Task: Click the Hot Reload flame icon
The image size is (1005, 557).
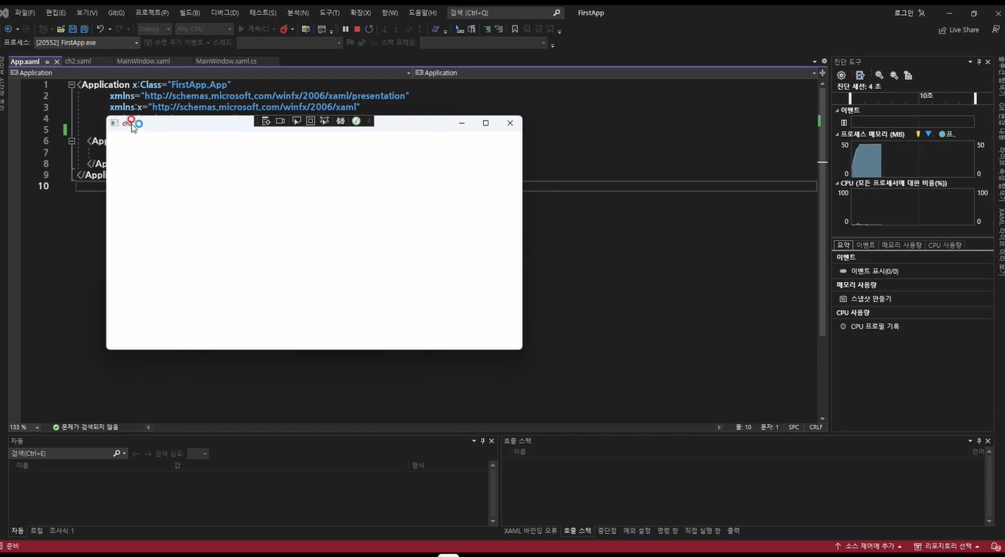Action: [284, 29]
